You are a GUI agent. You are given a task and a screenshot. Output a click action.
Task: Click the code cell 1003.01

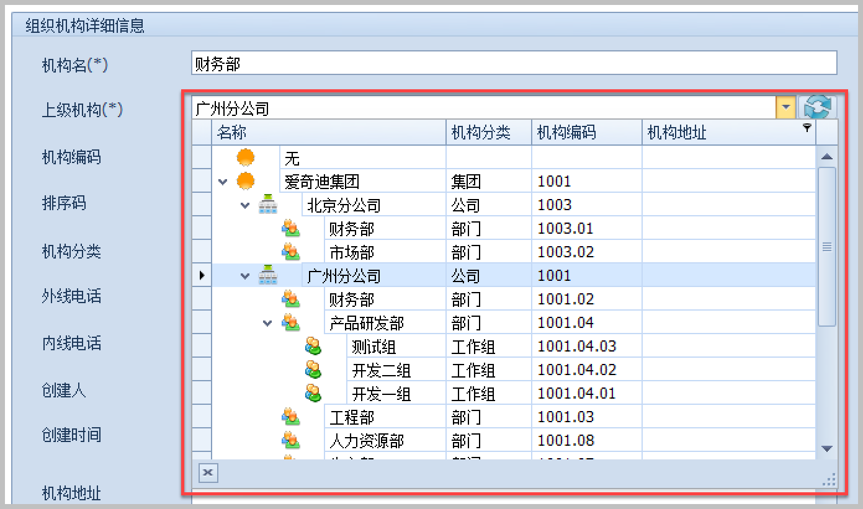point(587,229)
